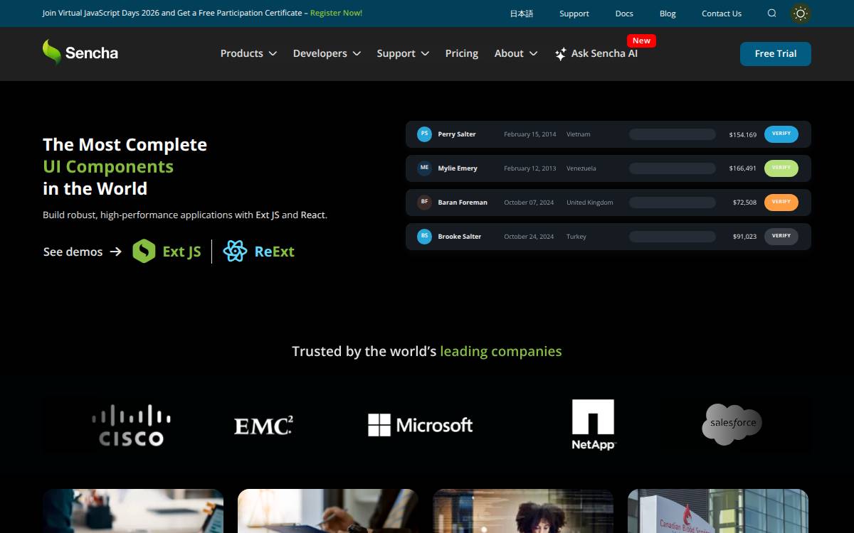
Task: Expand the Support dropdown in main navigation
Action: (x=403, y=53)
